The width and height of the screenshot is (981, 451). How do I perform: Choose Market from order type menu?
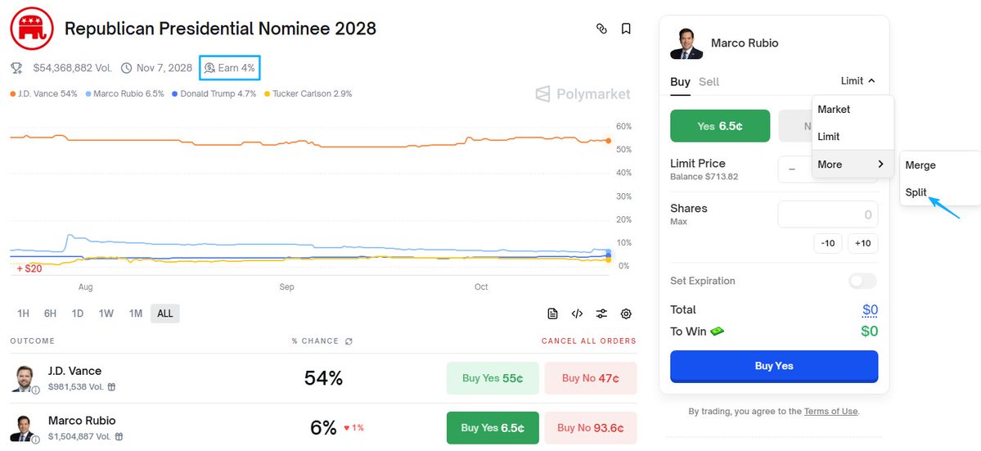tap(834, 110)
